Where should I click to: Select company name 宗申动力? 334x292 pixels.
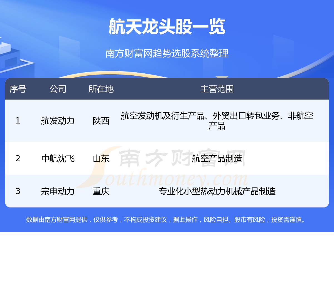tap(58, 191)
